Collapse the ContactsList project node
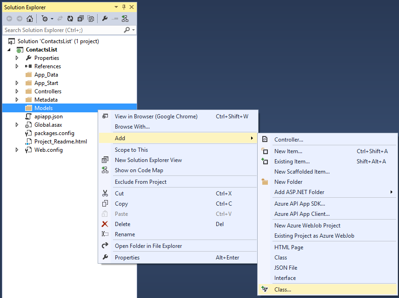This screenshot has width=399, height=298. coord(9,50)
